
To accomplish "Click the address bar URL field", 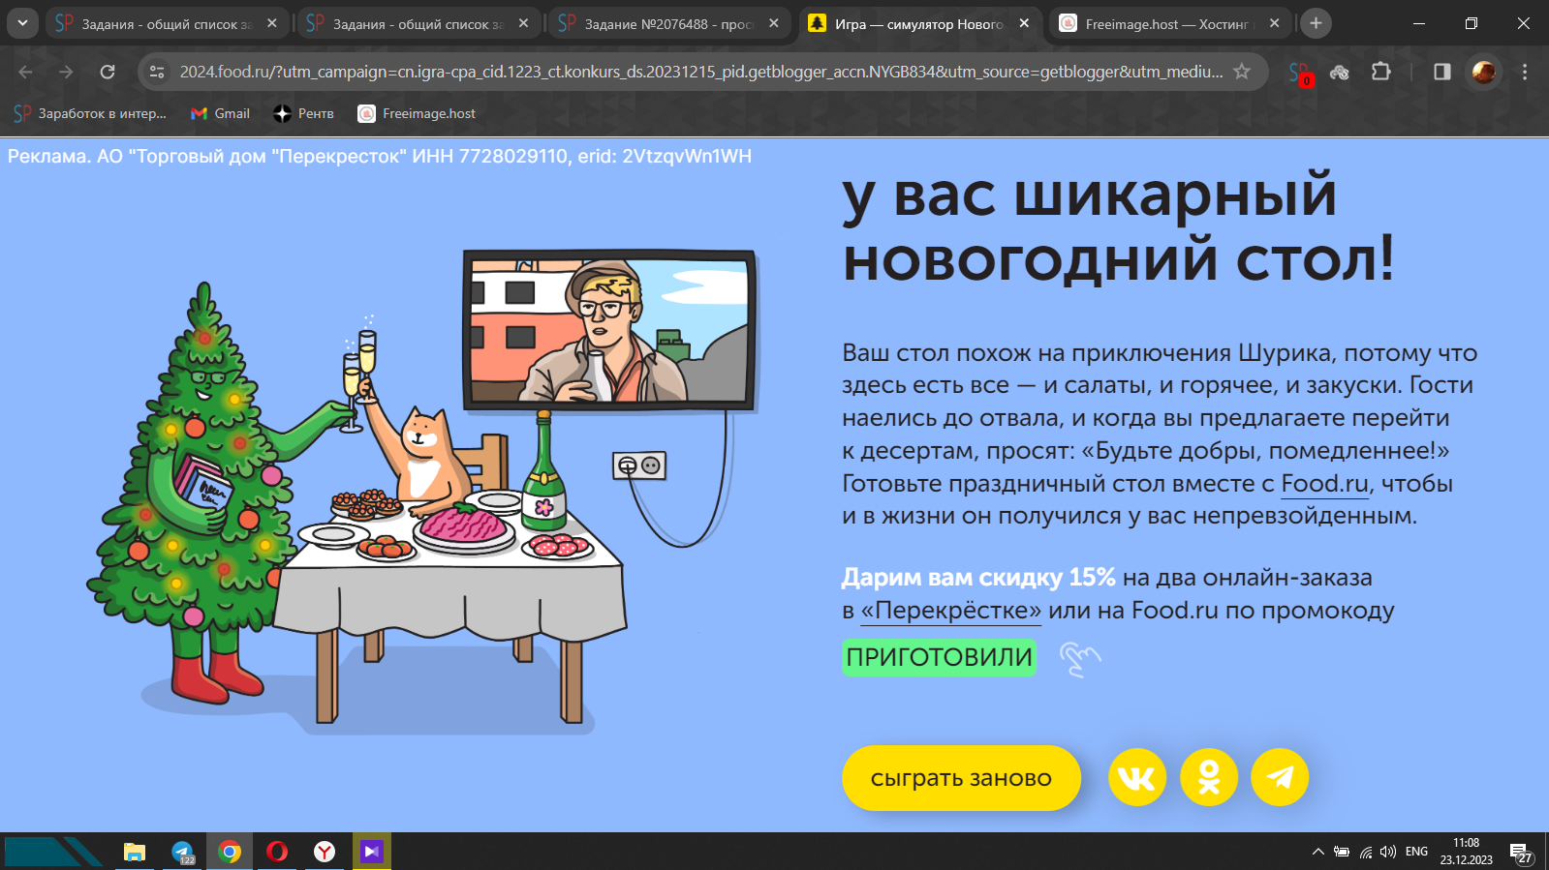I will (x=701, y=72).
